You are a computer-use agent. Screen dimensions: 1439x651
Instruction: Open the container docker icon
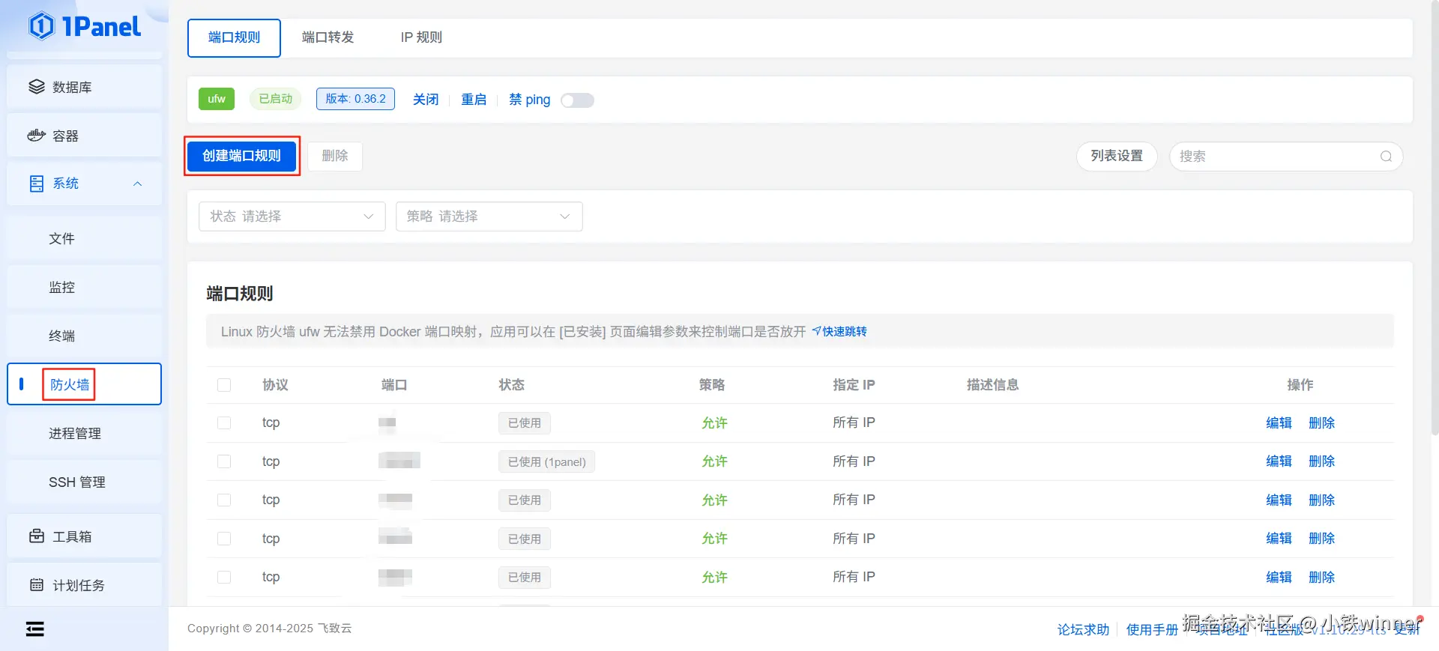pyautogui.click(x=37, y=136)
